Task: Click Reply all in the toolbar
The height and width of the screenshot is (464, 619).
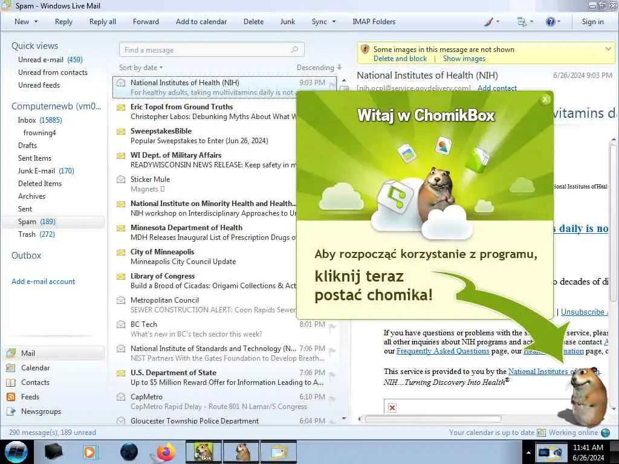Action: pos(103,22)
